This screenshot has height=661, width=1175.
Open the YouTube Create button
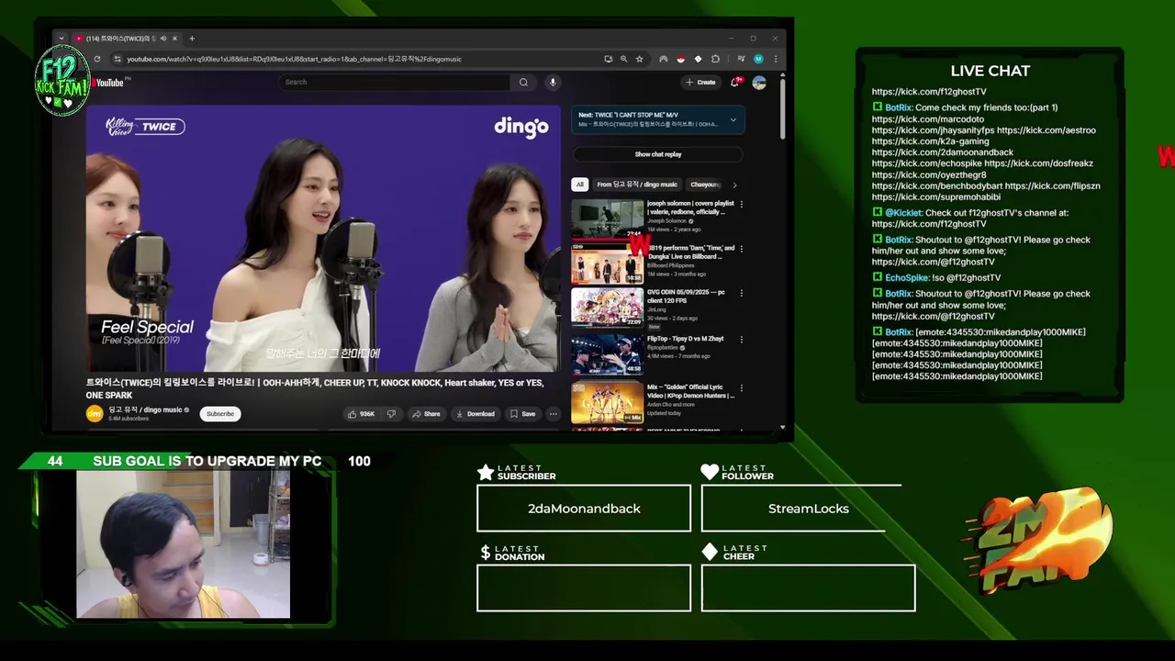tap(700, 82)
